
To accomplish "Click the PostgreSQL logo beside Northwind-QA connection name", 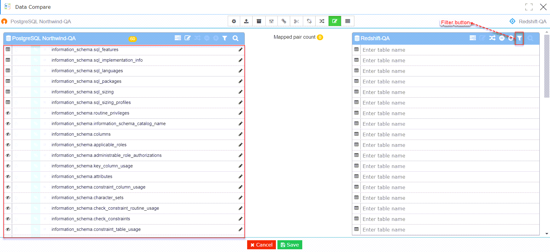I will point(4,21).
